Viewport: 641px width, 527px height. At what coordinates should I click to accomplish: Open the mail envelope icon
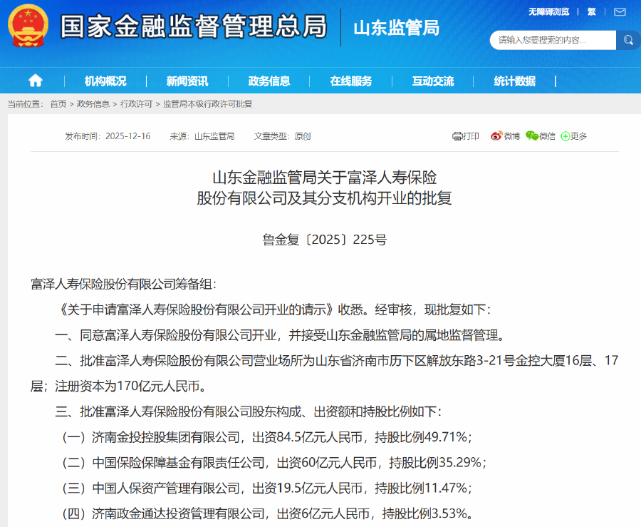[620, 12]
